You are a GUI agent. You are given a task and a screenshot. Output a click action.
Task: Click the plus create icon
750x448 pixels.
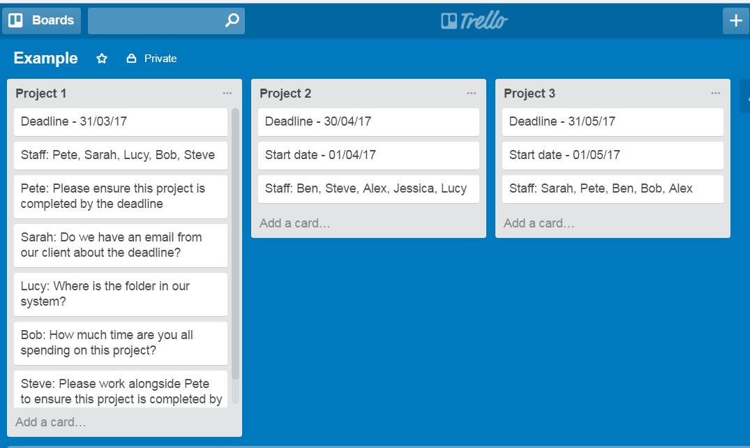pyautogui.click(x=735, y=21)
